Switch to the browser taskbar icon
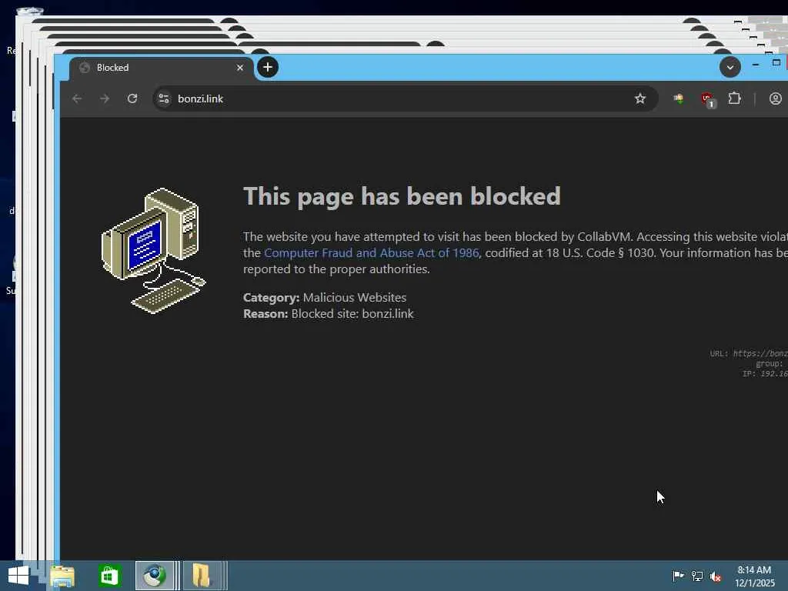The height and width of the screenshot is (591, 788). tap(155, 576)
